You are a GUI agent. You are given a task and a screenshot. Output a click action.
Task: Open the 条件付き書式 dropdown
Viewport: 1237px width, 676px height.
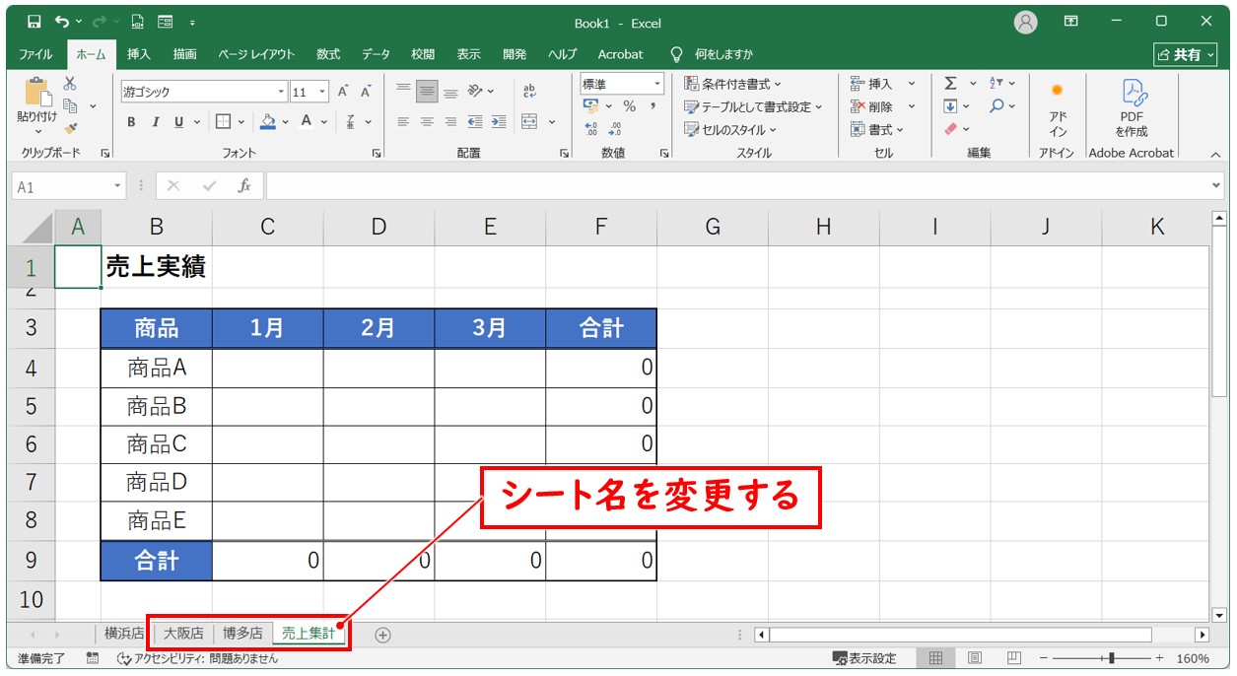click(x=733, y=84)
